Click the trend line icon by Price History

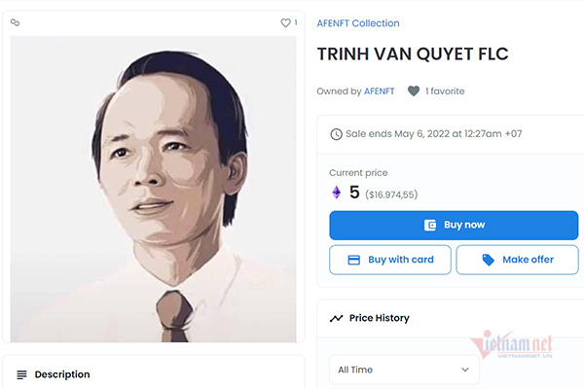(336, 318)
